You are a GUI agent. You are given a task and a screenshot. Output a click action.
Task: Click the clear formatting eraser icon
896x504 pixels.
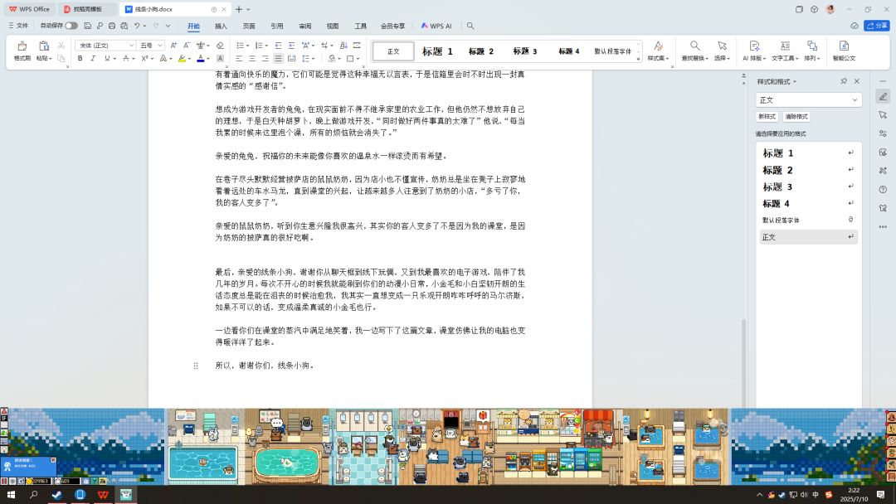pos(220,45)
